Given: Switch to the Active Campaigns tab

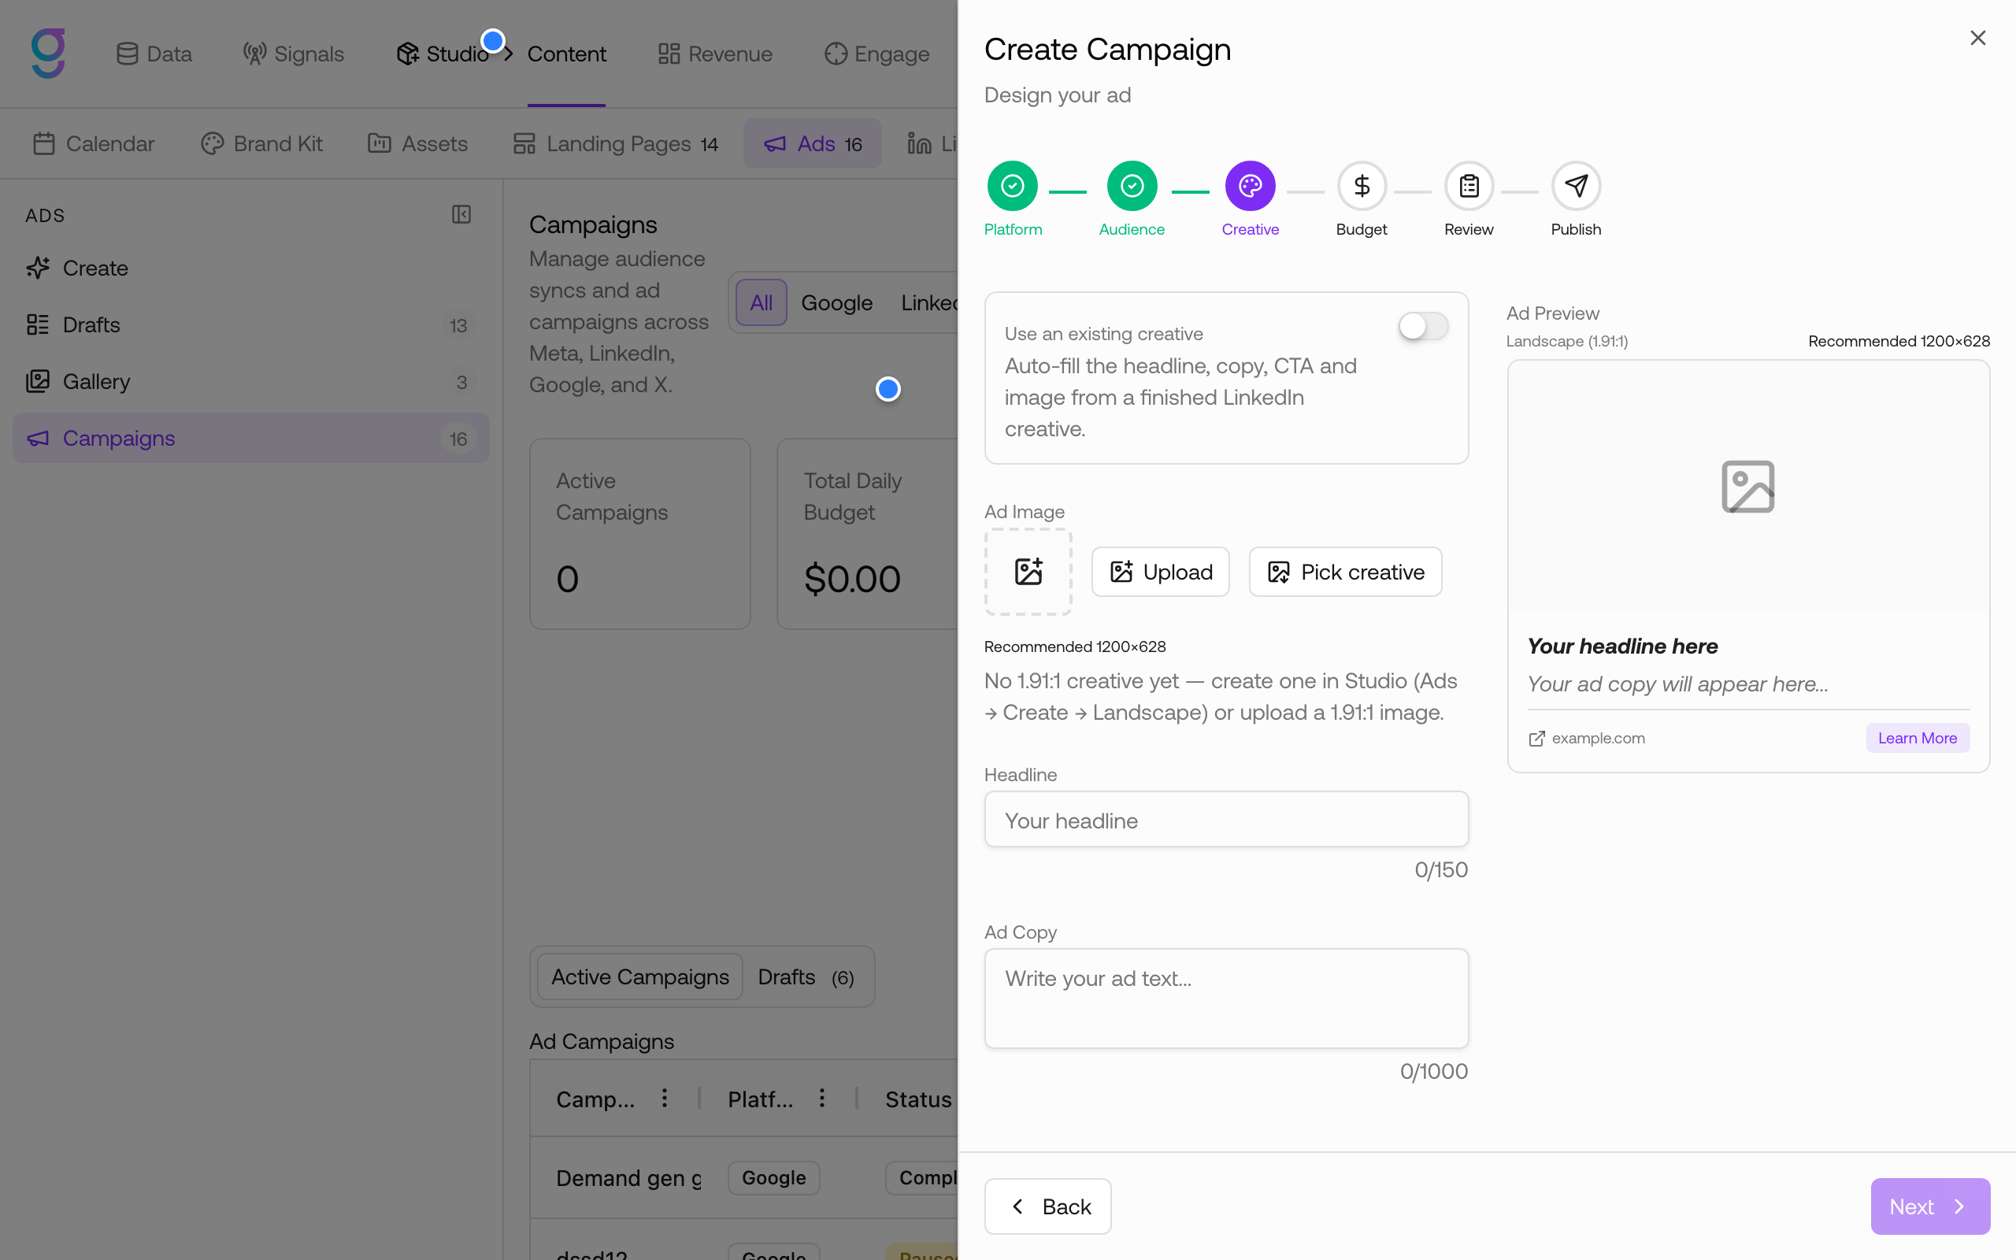Looking at the screenshot, I should point(639,976).
